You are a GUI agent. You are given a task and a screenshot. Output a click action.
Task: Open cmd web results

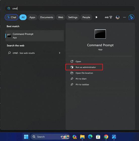(34, 53)
